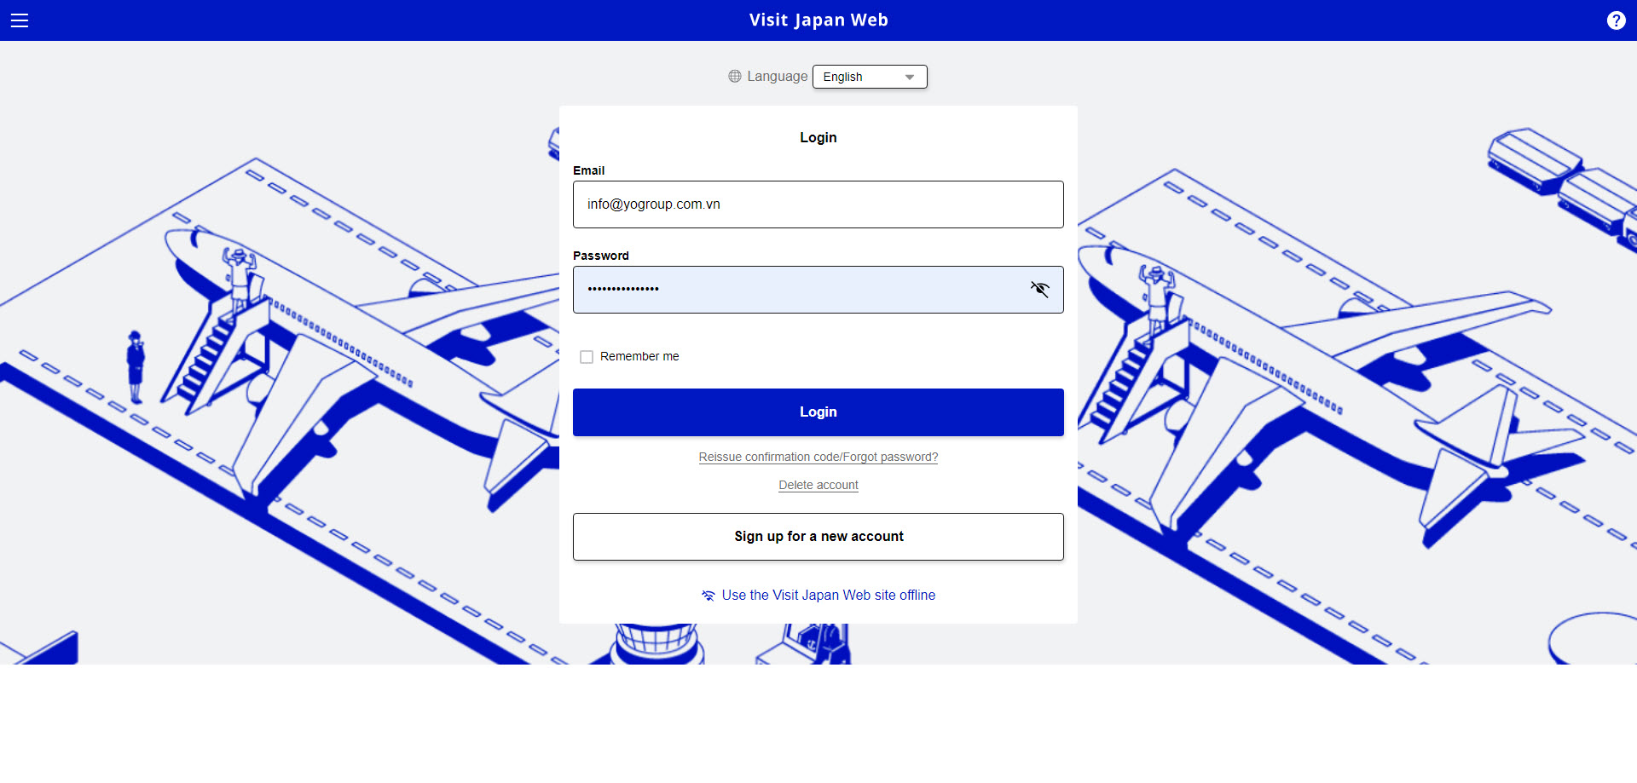
Task: Open the help question mark icon
Action: pyautogui.click(x=1616, y=20)
